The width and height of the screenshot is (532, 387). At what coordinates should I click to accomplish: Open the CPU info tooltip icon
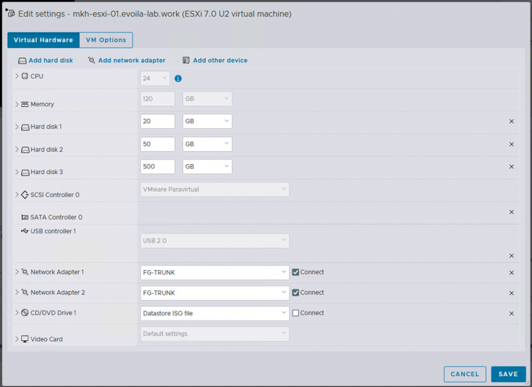click(178, 78)
